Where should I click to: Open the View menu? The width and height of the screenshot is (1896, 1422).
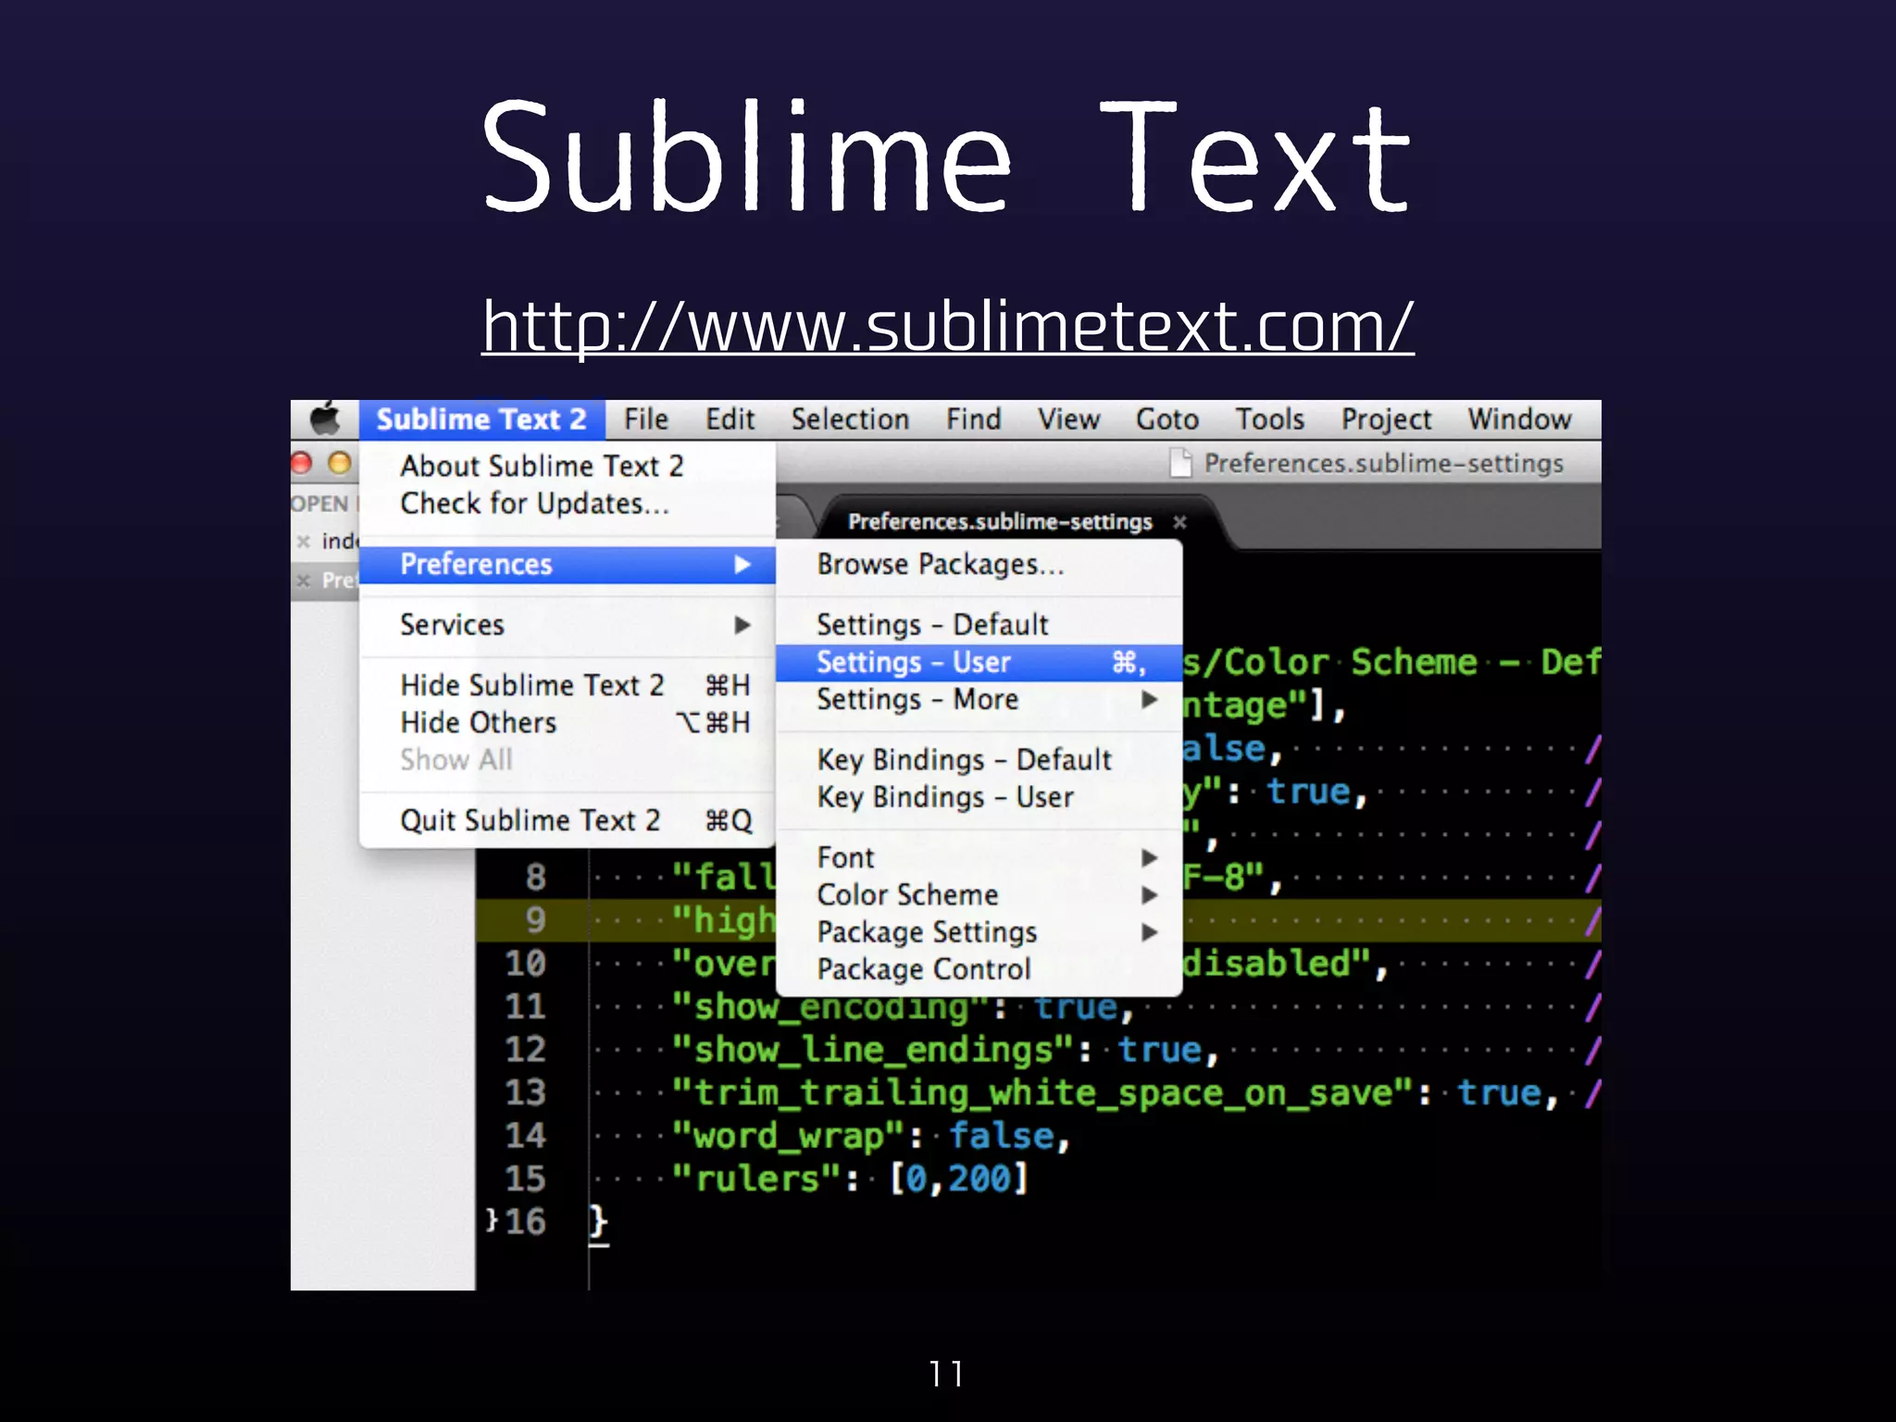click(1068, 419)
